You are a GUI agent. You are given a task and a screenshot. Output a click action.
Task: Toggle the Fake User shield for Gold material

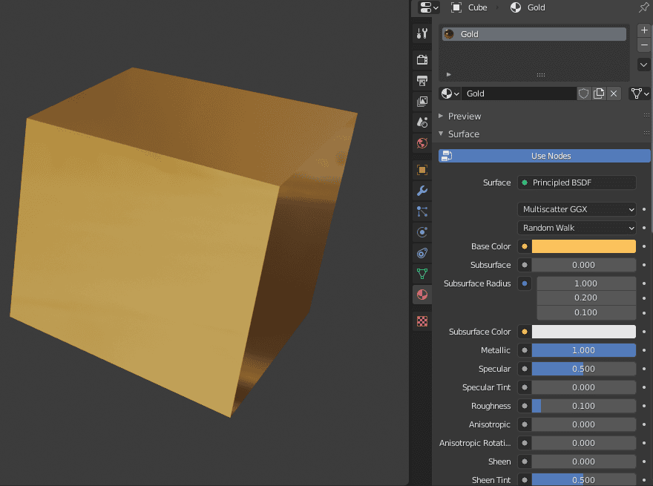coord(584,93)
